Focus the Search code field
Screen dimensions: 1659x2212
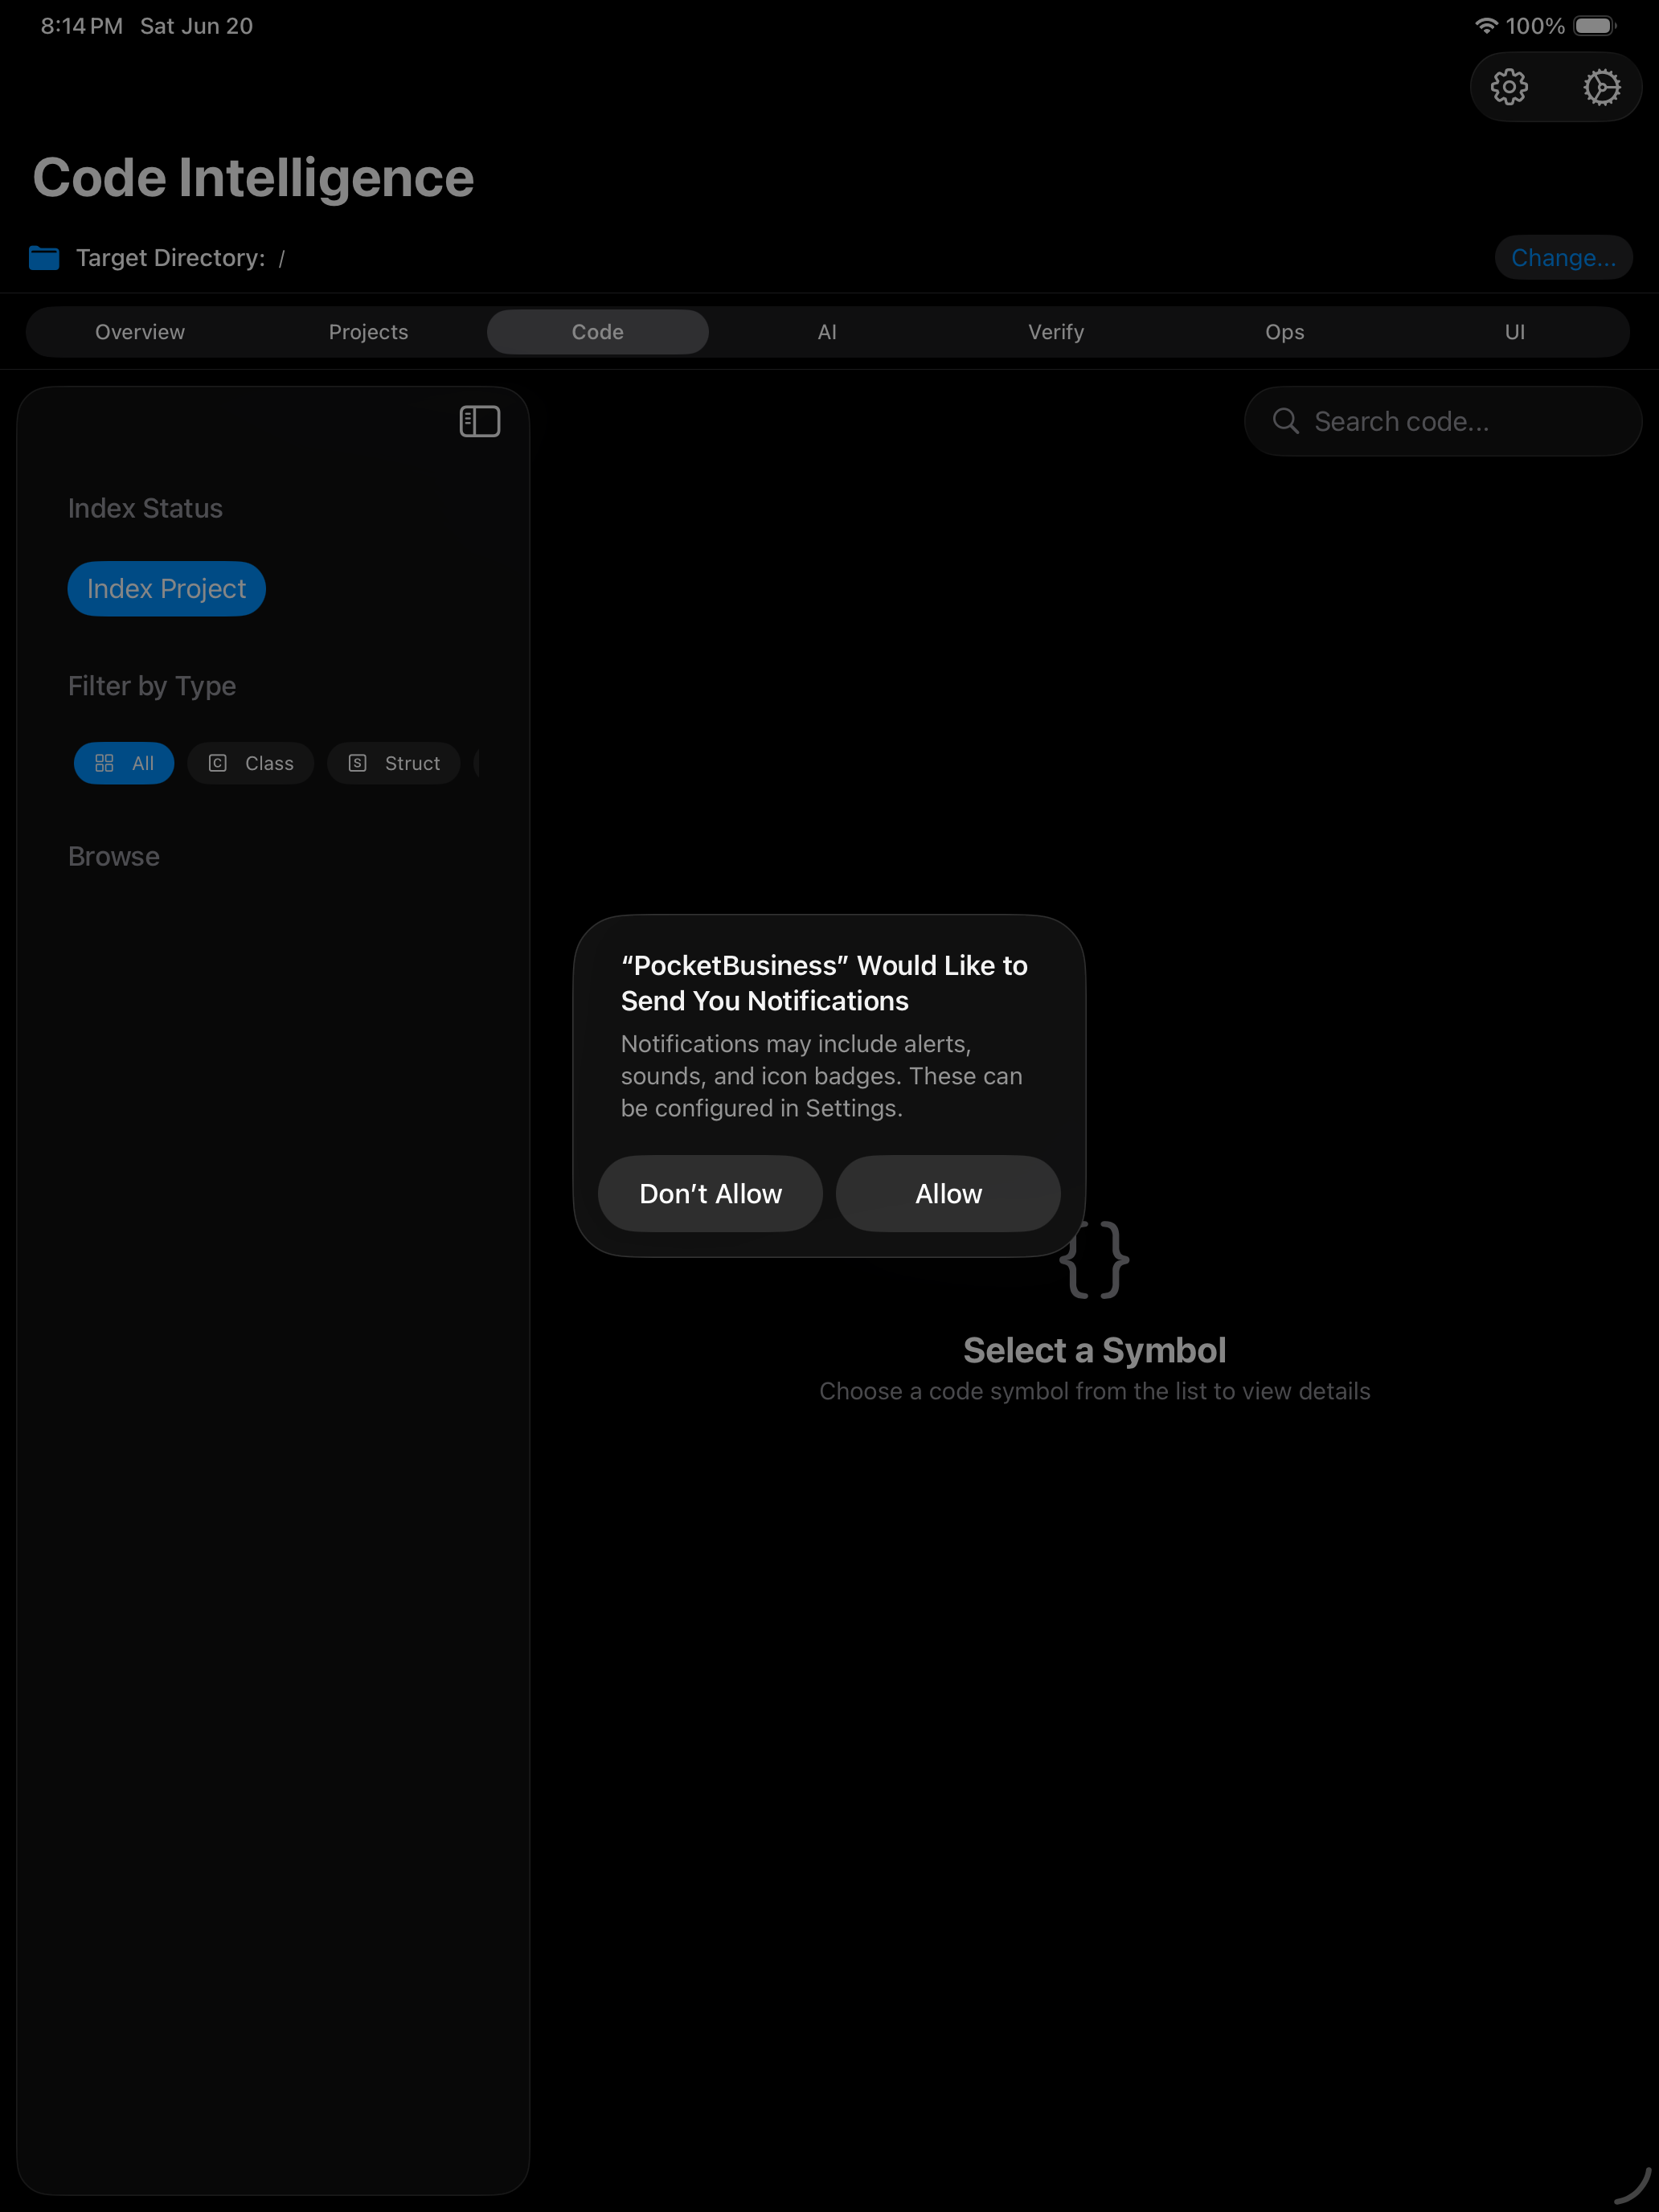(1443, 421)
